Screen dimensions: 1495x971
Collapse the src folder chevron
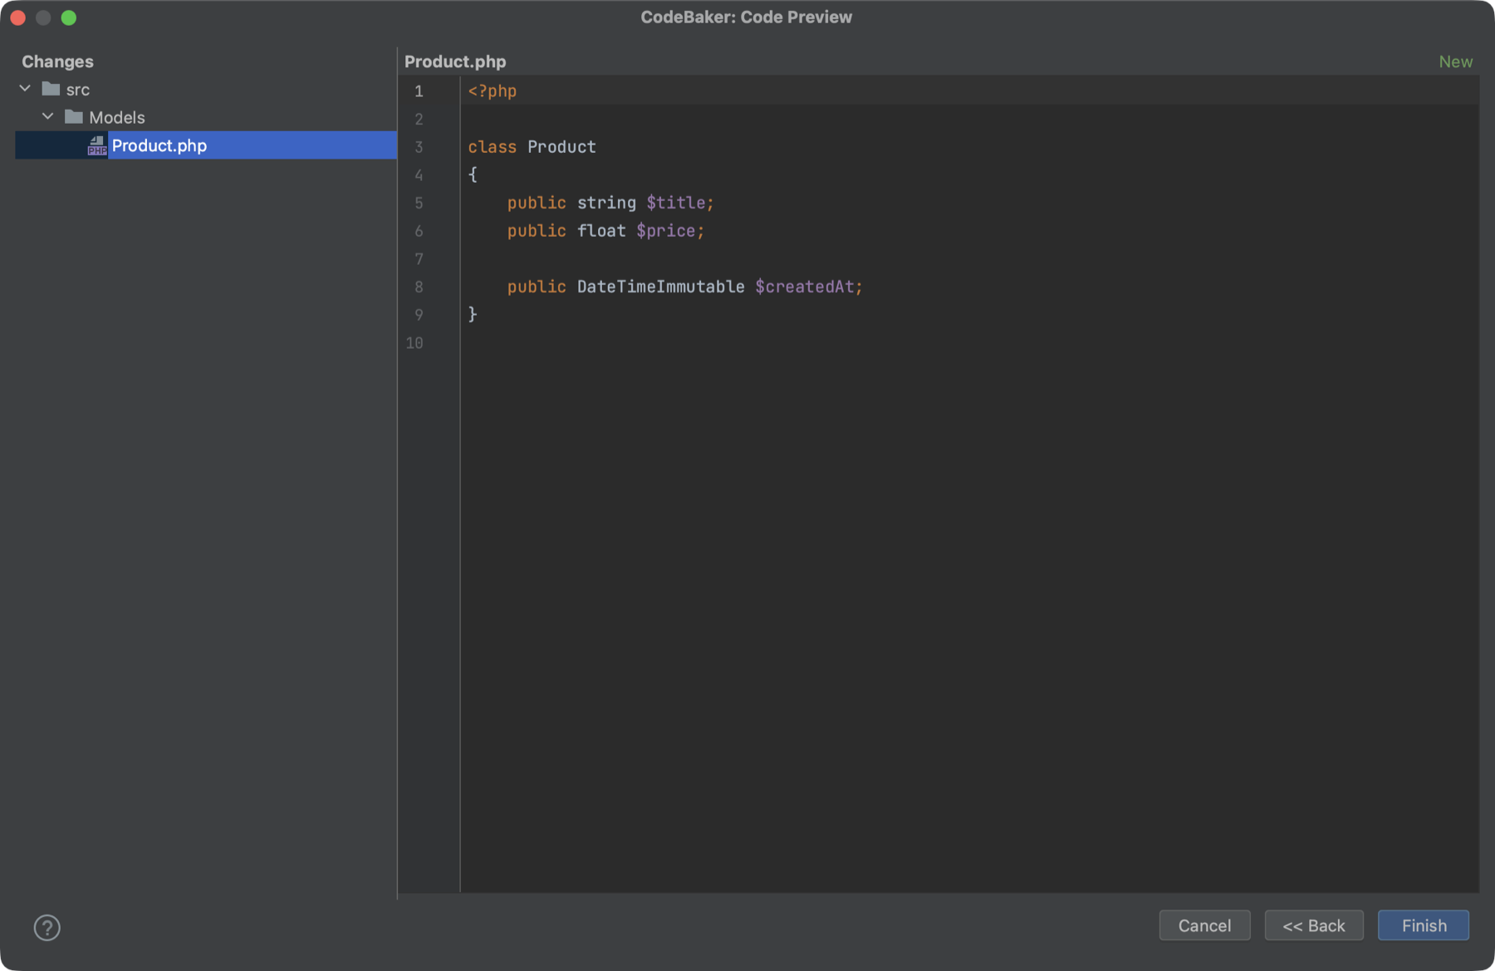coord(25,88)
